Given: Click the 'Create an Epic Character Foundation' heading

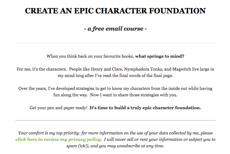Looking at the screenshot, I should click(x=115, y=11).
